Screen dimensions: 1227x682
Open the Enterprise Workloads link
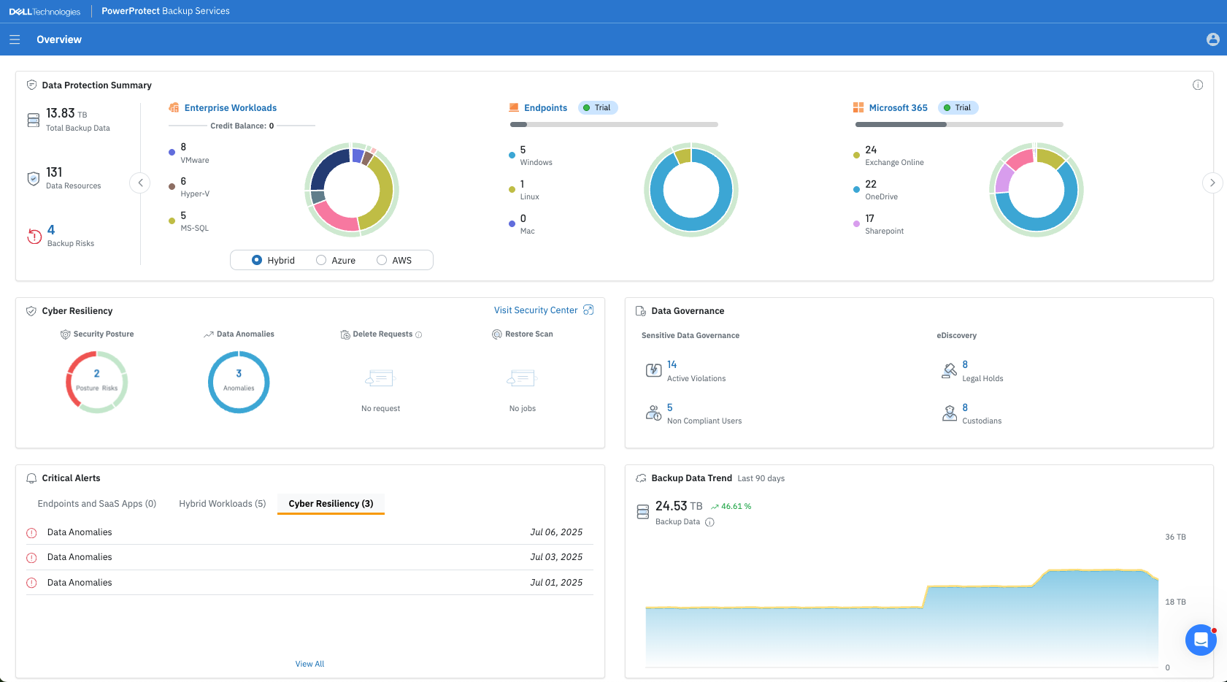pos(230,108)
